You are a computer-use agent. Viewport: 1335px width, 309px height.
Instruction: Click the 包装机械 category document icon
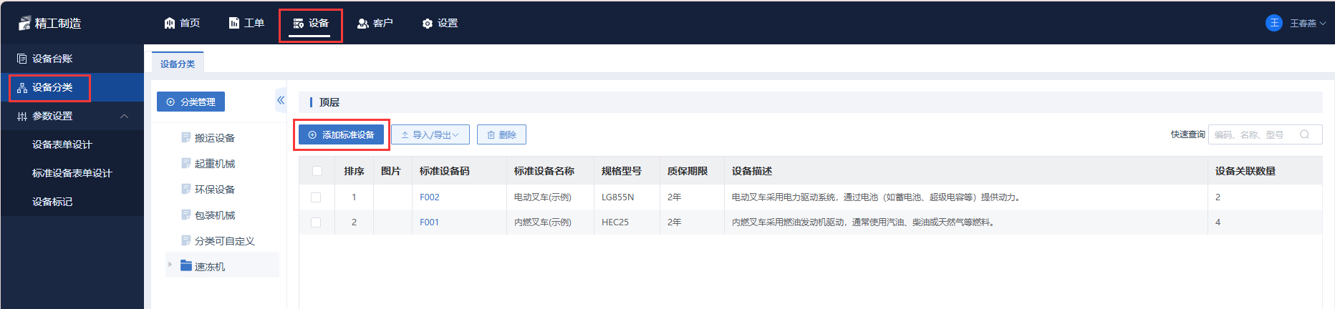186,215
